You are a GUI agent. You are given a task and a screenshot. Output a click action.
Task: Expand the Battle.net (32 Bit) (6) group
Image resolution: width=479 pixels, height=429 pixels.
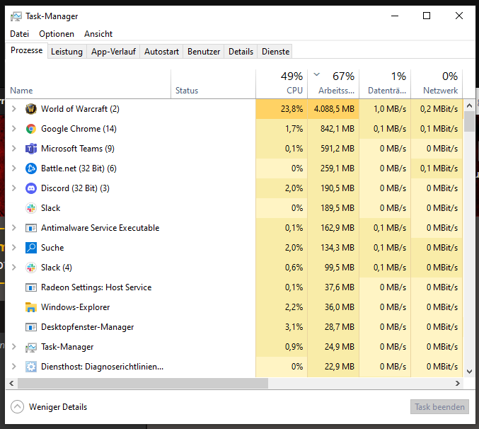(13, 168)
